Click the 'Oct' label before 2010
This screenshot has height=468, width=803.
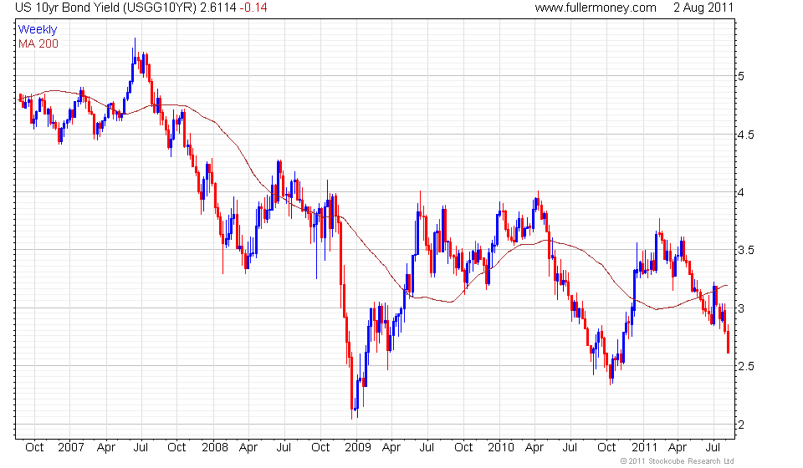[463, 448]
